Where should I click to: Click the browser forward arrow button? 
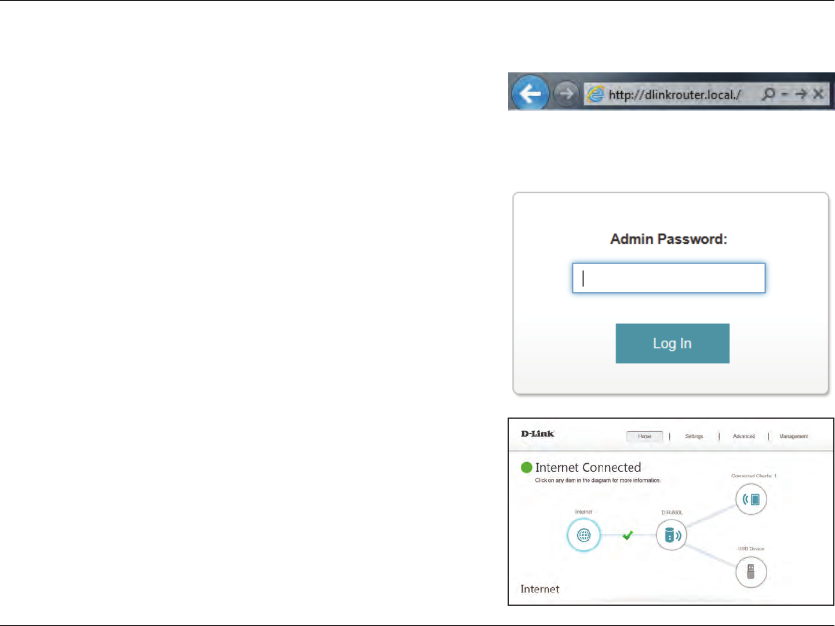tap(566, 93)
